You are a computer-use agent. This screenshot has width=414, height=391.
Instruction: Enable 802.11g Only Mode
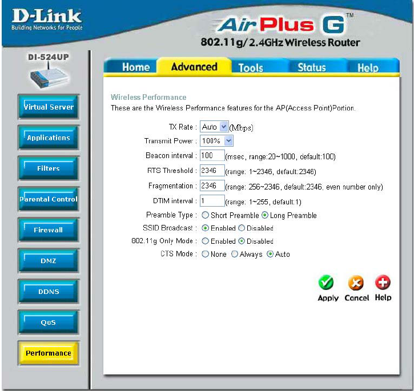point(205,241)
